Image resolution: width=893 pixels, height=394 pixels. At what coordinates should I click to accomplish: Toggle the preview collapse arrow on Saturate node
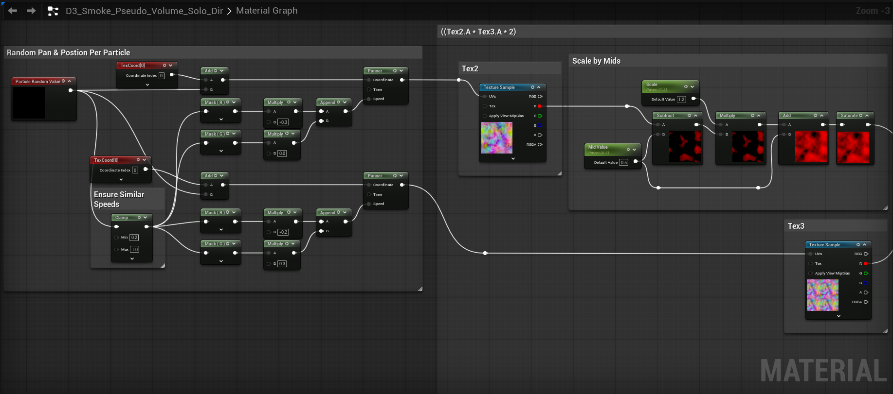click(x=867, y=116)
